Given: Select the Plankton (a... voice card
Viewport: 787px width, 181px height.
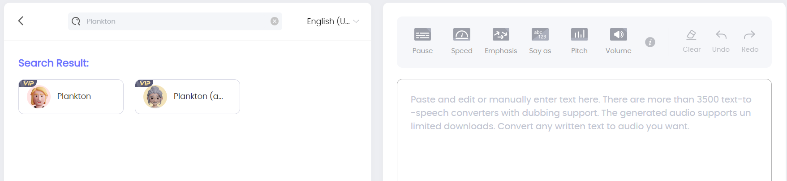Looking at the screenshot, I should (x=187, y=97).
